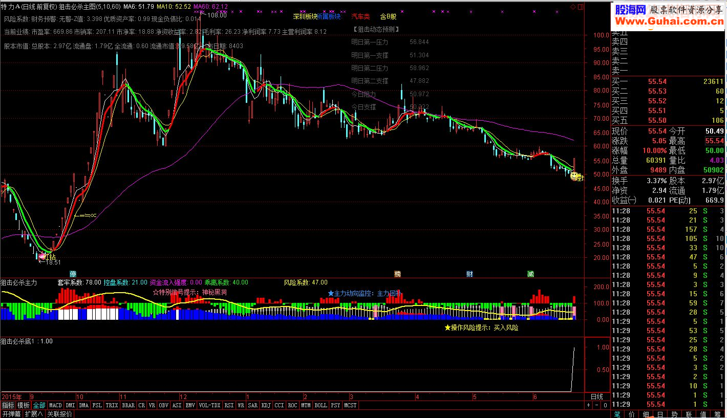
Task: Click the 停 info marker below the chart
Action: coord(73,274)
